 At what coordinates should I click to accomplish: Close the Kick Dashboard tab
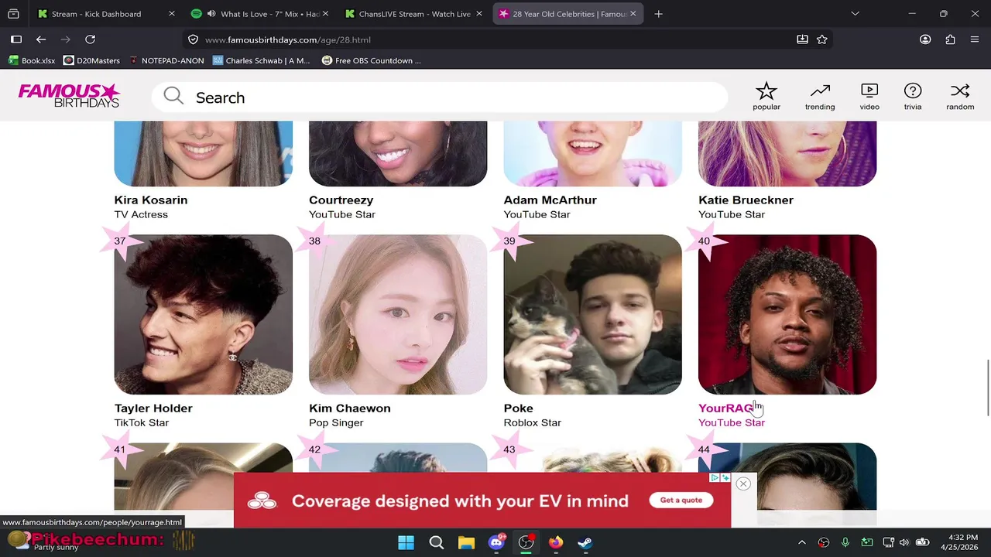[x=172, y=14]
